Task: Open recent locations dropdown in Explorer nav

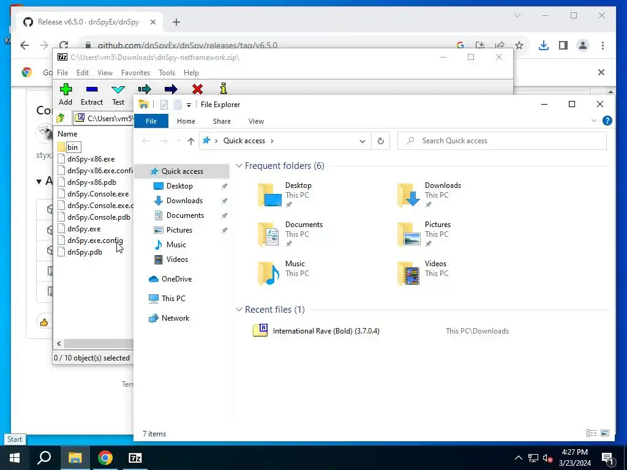Action: coord(178,141)
